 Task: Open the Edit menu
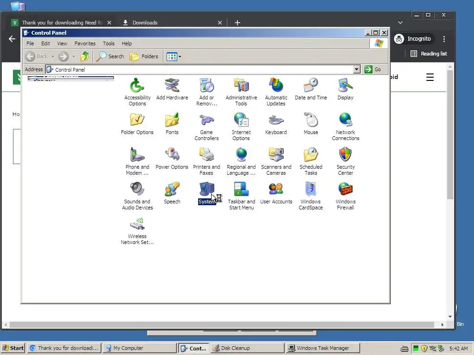[x=46, y=43]
